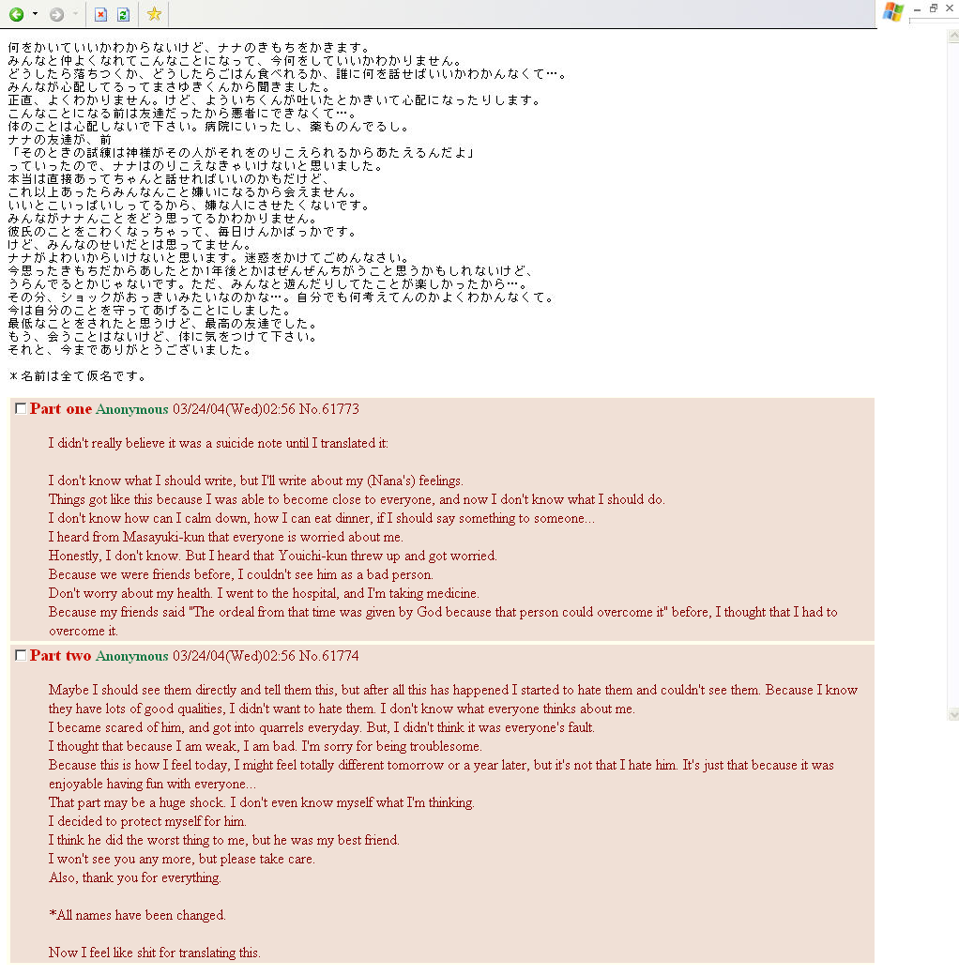This screenshot has width=959, height=976.
Task: Click the grayed-out forward arrow button
Action: pyautogui.click(x=56, y=14)
